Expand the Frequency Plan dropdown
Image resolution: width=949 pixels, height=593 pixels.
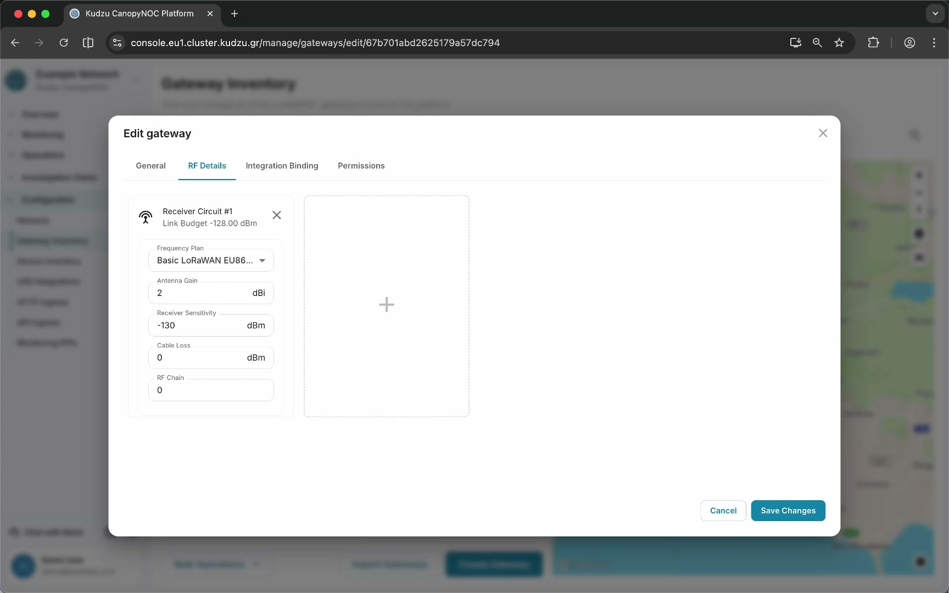tap(211, 261)
